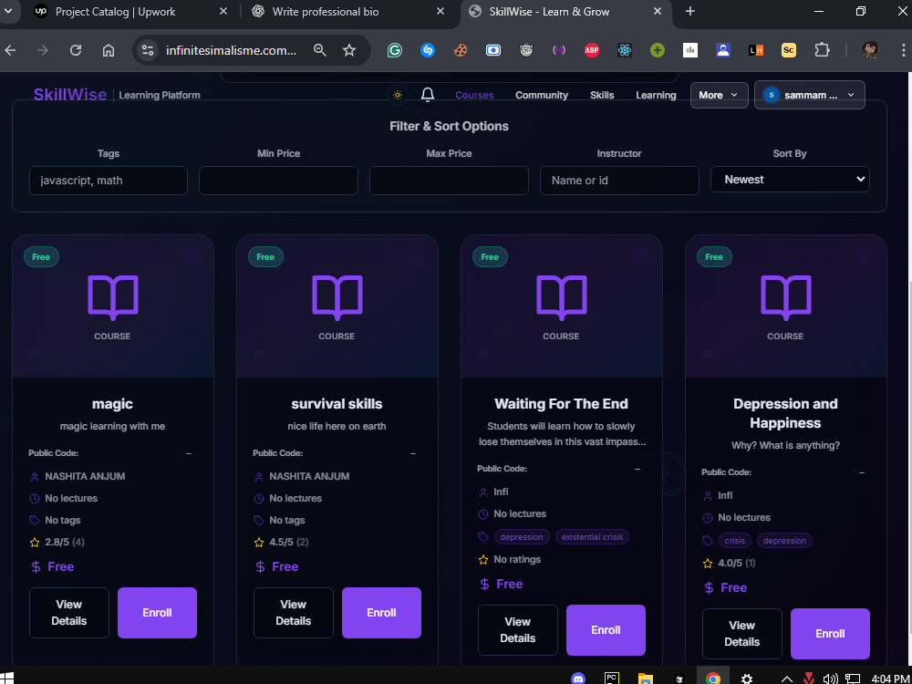
Task: Enroll in Depression and Happiness course
Action: [830, 634]
